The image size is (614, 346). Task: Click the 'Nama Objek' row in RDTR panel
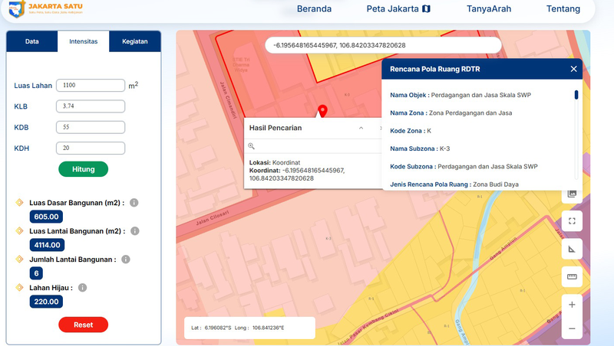tap(460, 95)
